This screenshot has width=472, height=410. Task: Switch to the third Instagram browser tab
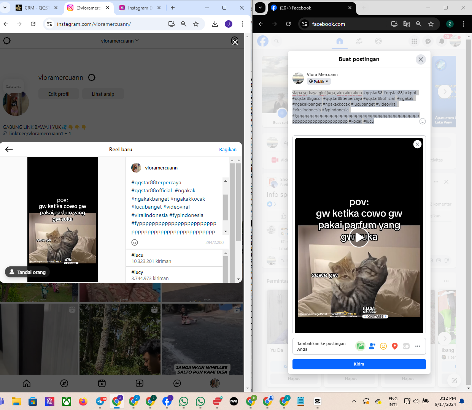(x=140, y=8)
